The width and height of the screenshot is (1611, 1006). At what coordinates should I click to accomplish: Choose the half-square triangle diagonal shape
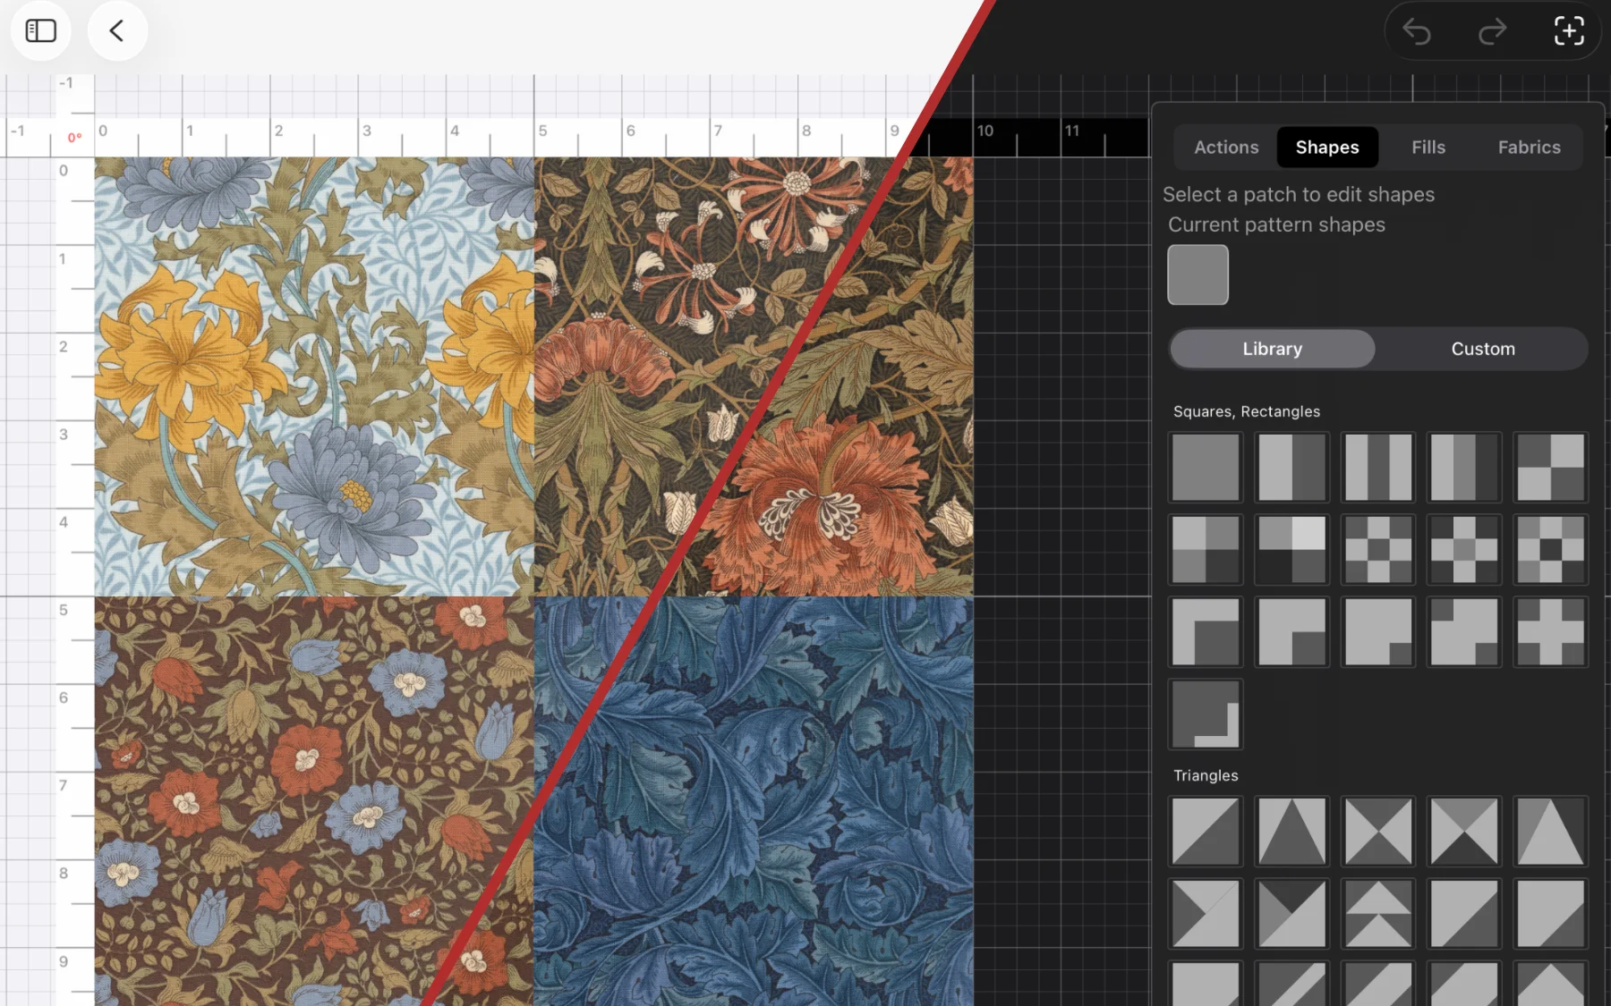pos(1206,832)
